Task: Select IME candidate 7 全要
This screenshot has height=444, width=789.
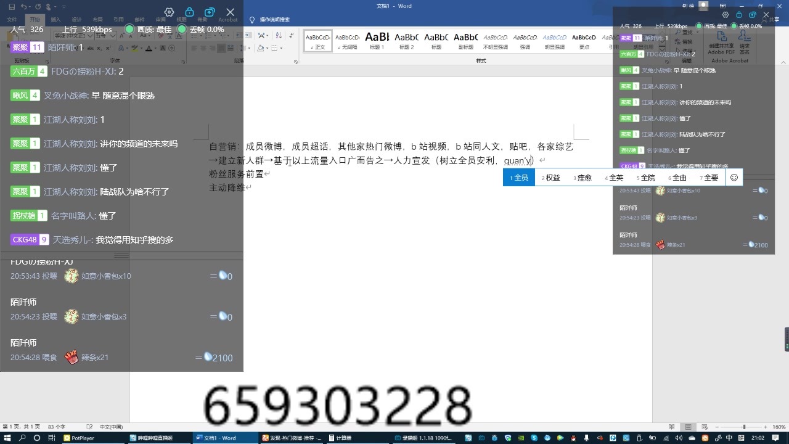Action: (709, 178)
